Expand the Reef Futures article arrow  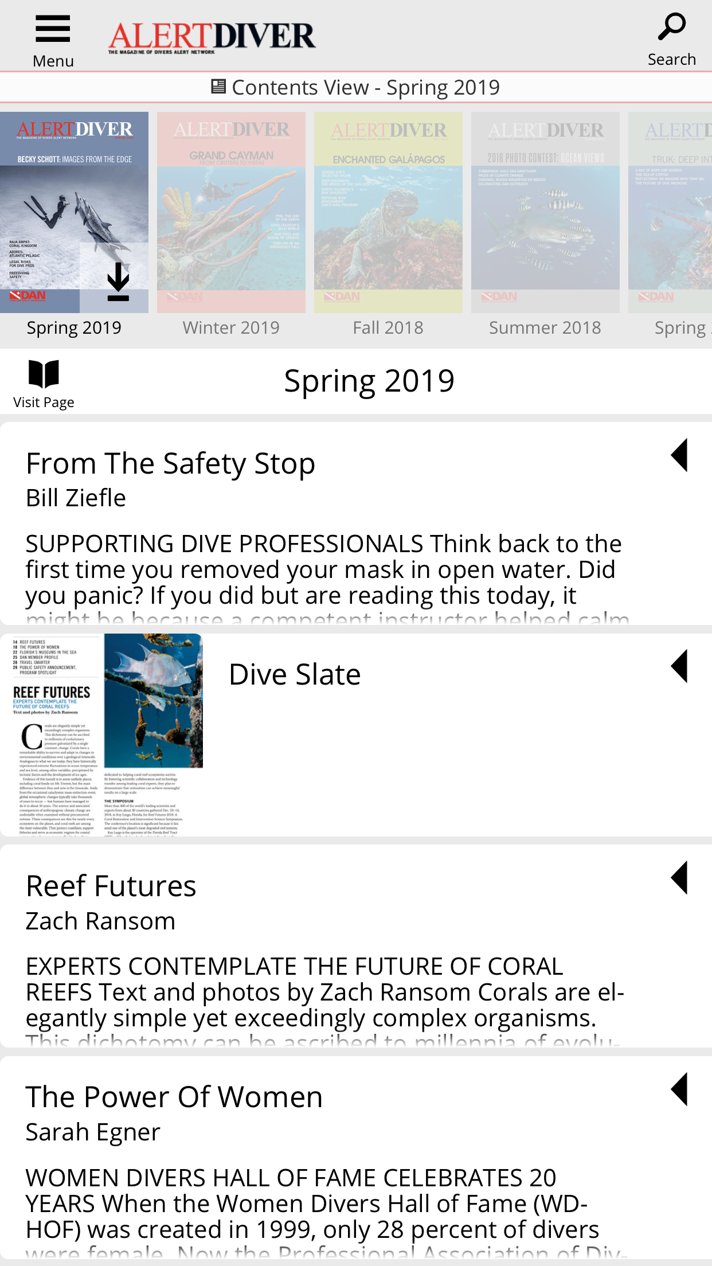(679, 878)
